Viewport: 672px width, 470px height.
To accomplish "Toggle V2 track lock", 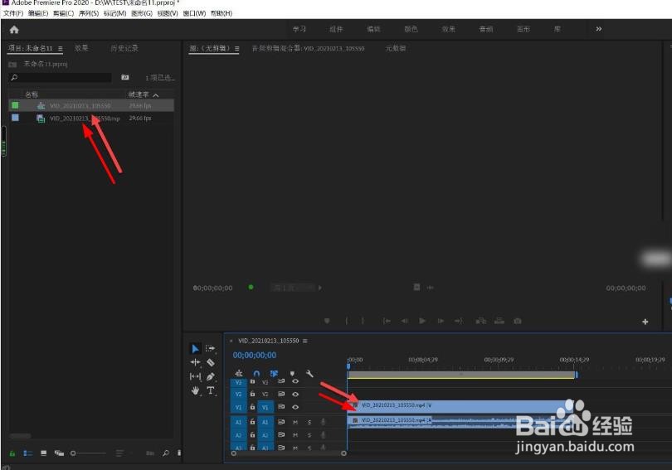I will coord(252,394).
